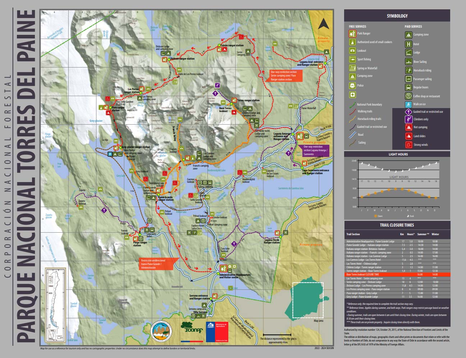
Task: Click the Hotel legend icon
Action: pos(408,44)
